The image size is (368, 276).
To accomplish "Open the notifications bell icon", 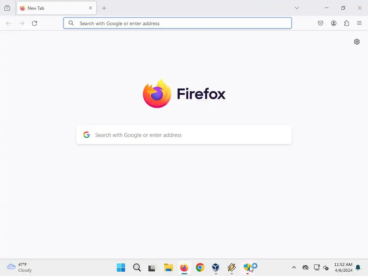I will tap(358, 267).
